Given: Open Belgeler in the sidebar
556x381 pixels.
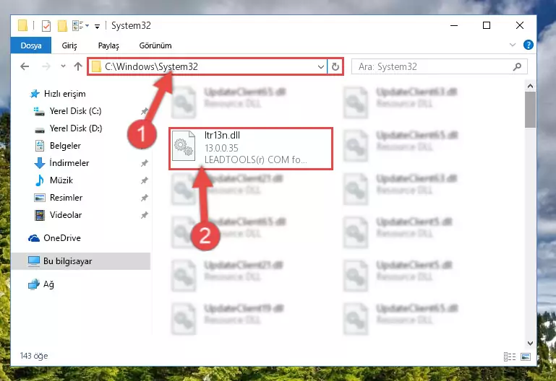Looking at the screenshot, I should point(65,146).
